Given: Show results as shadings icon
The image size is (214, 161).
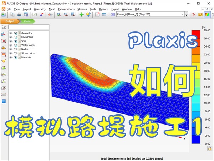Looking at the screenshot, I should point(207,14).
